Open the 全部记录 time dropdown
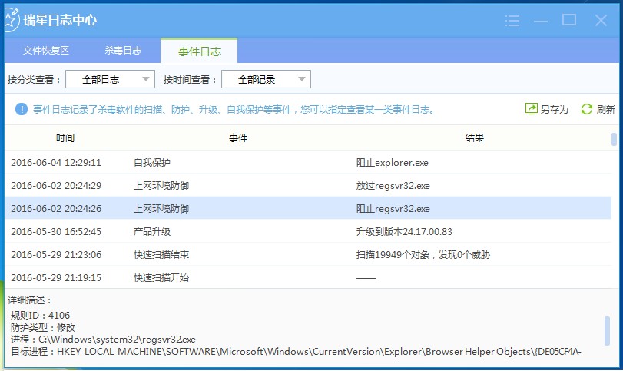Screen dimensions: 623x371 (x=266, y=79)
